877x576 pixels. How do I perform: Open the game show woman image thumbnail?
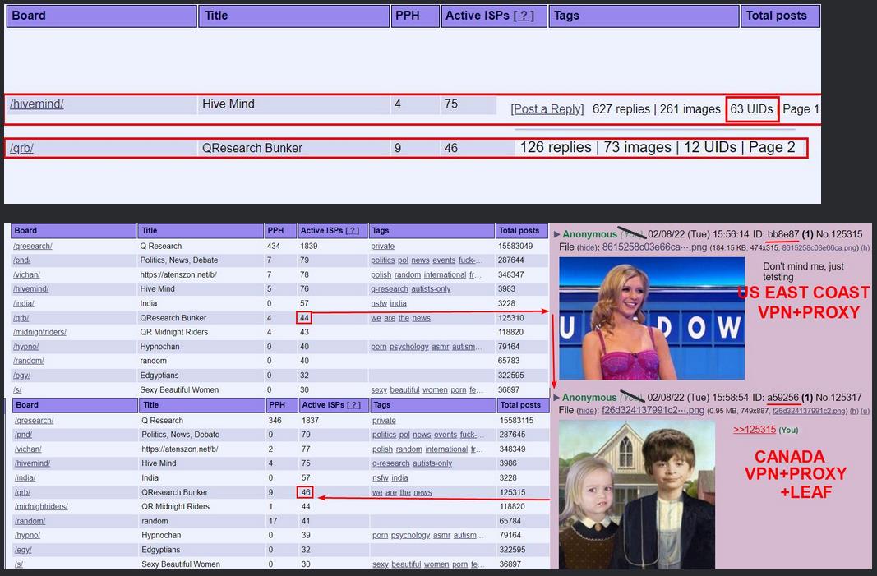coord(652,318)
